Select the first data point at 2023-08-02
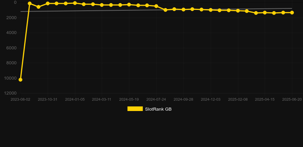303x147 pixels. pyautogui.click(x=20, y=80)
